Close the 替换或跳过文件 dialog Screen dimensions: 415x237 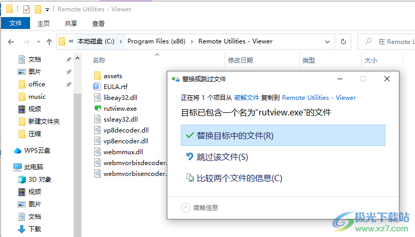point(387,79)
